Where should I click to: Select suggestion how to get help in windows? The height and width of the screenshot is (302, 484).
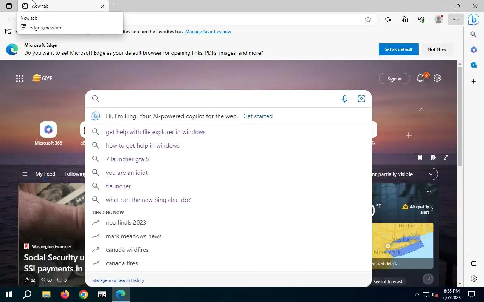228,146
